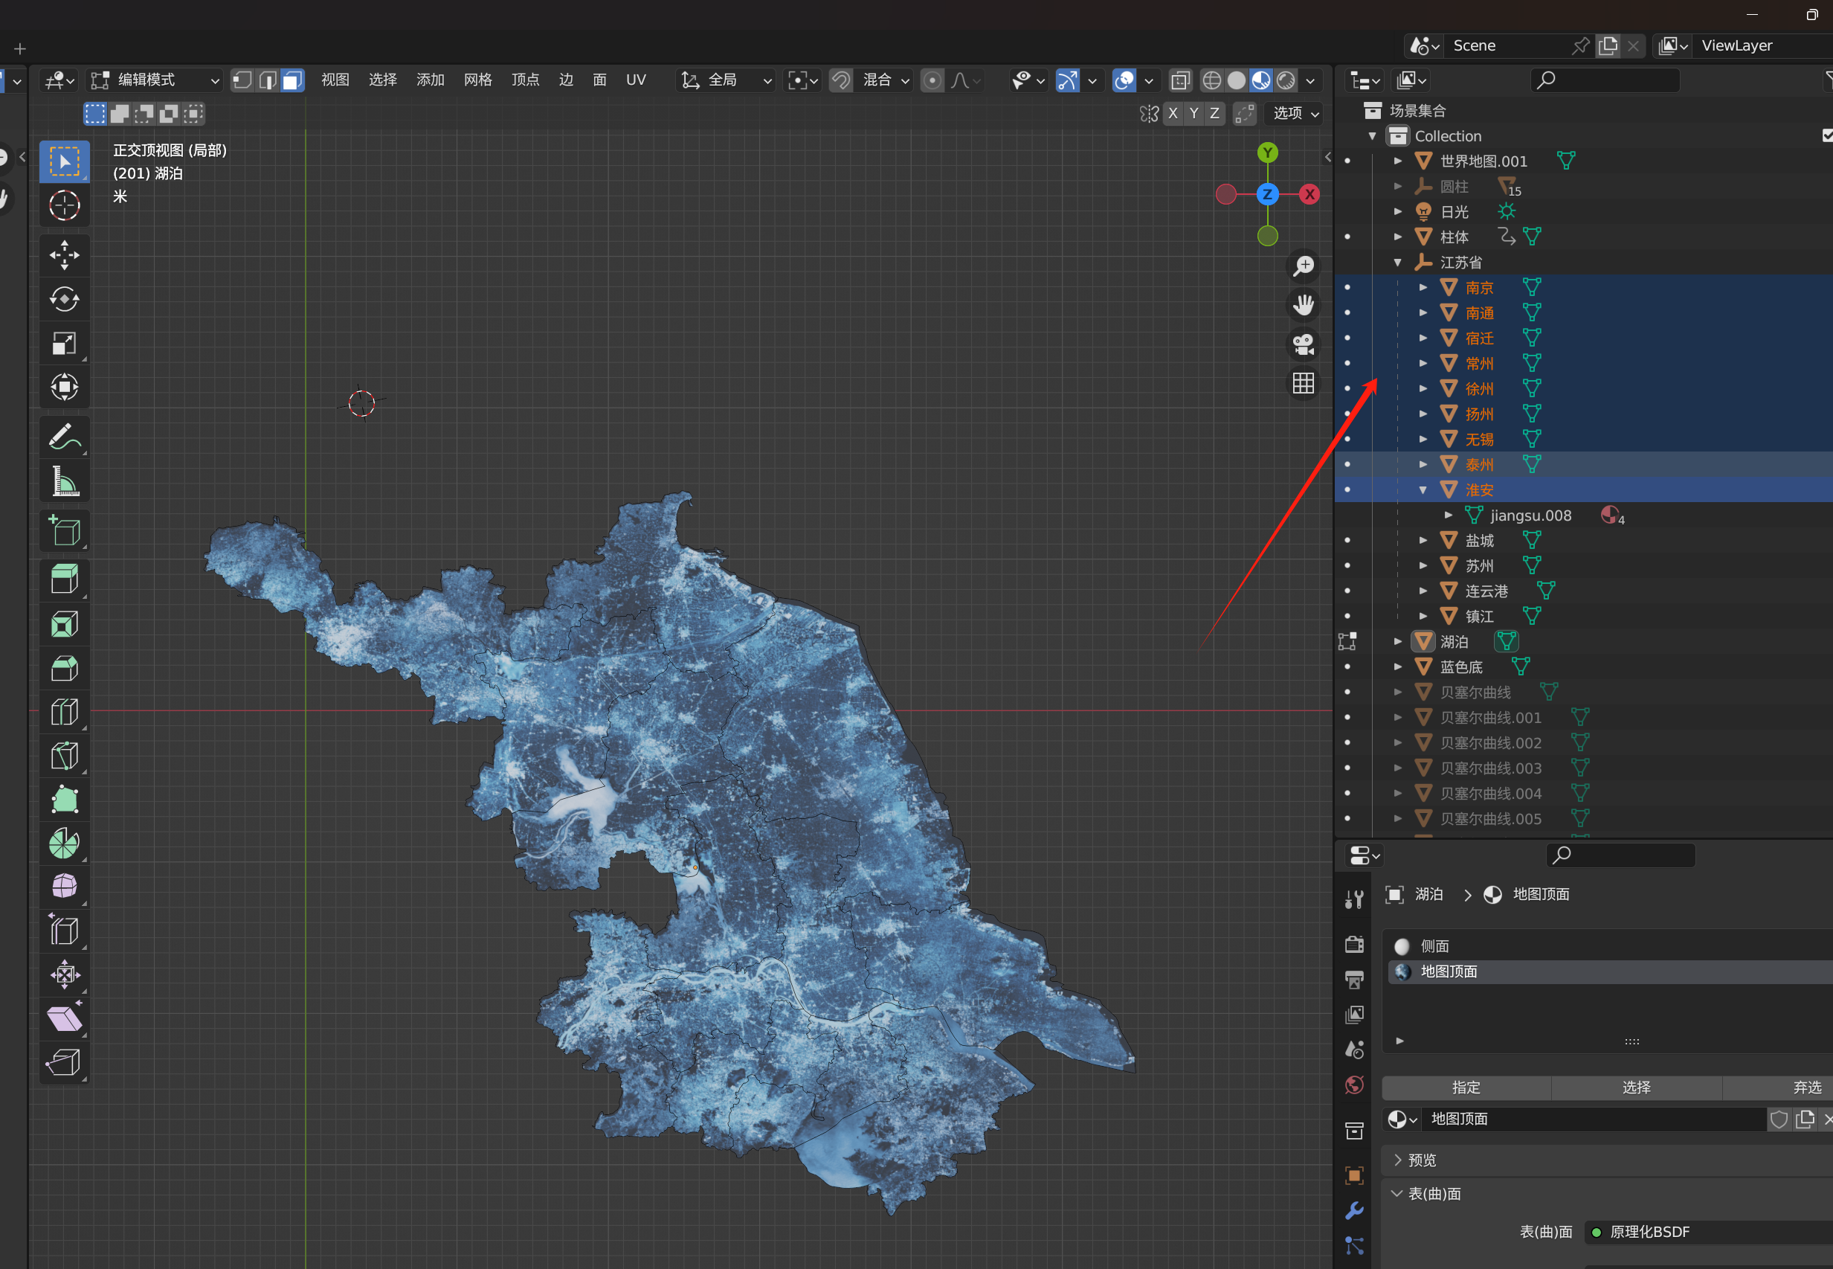This screenshot has width=1833, height=1269.
Task: Toggle X-ray display
Action: pyautogui.click(x=1180, y=80)
